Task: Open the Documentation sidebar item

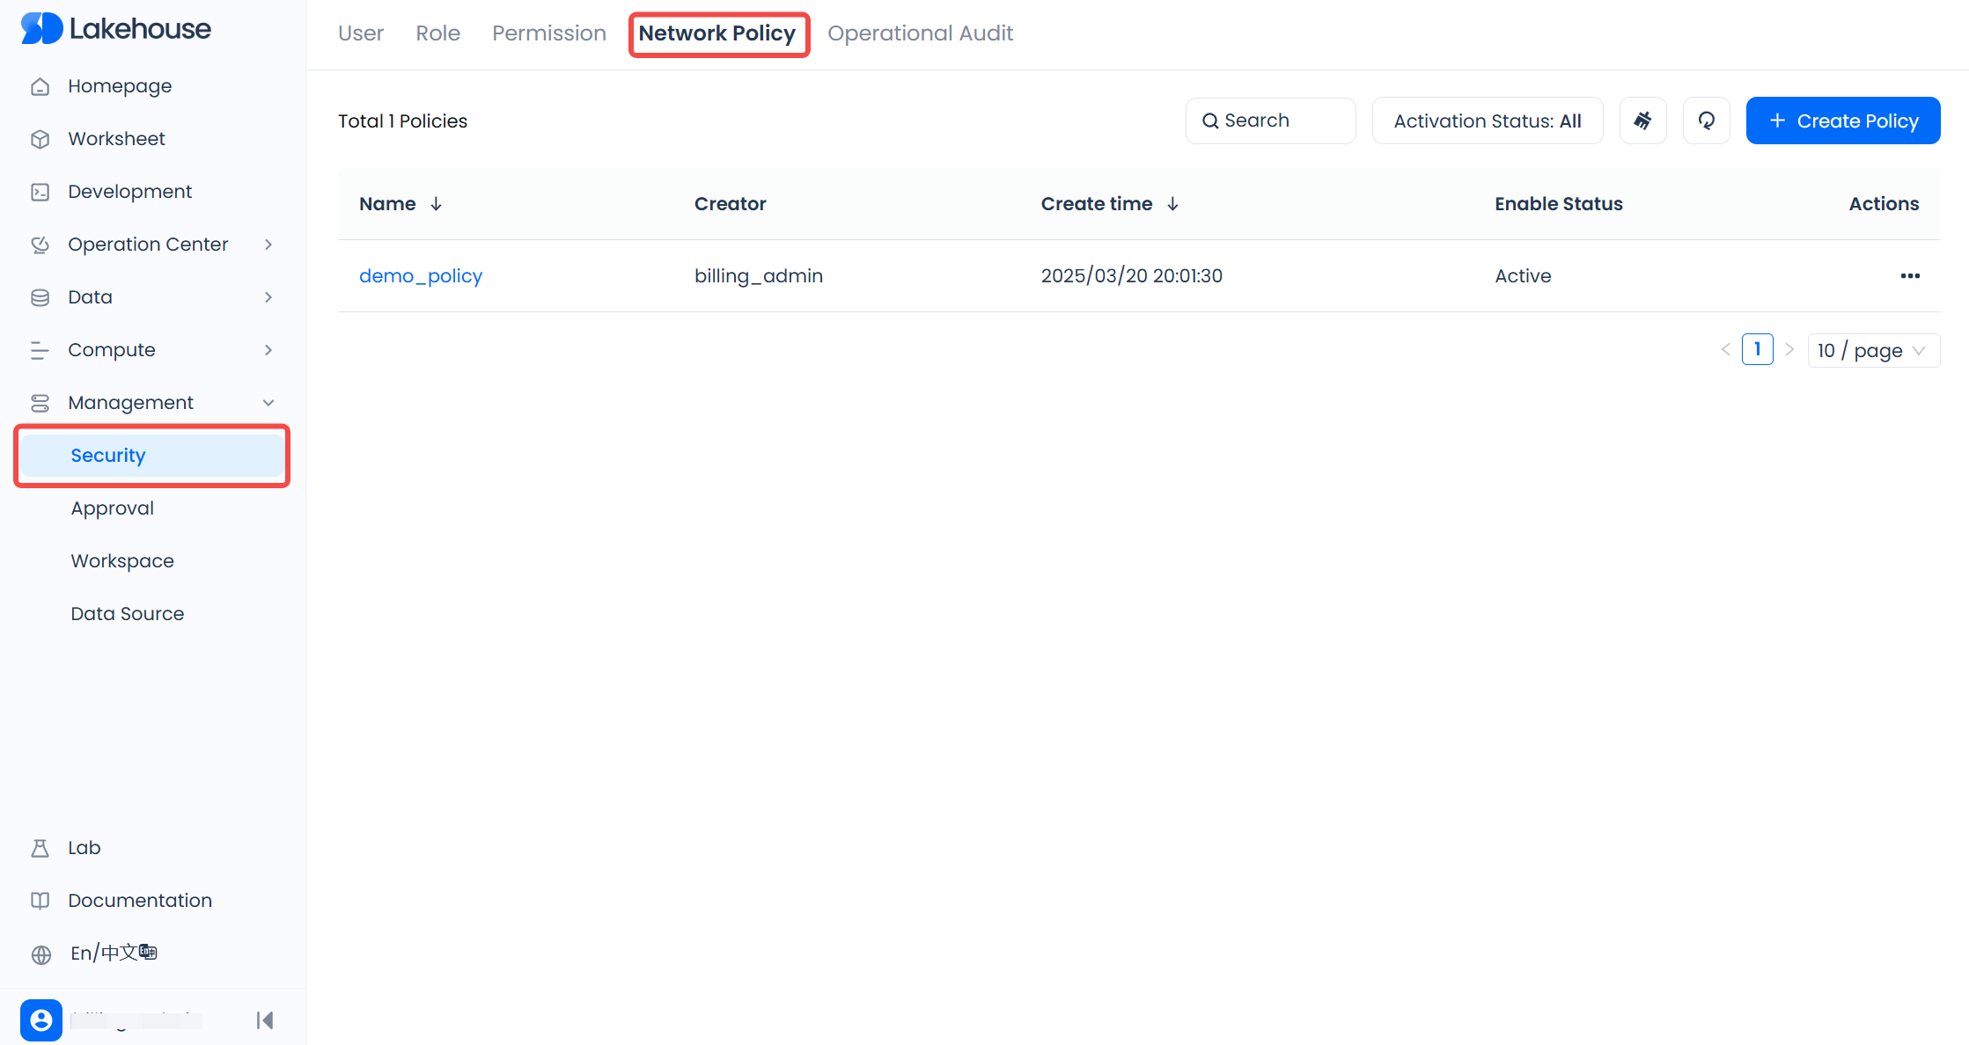Action: pos(140,900)
